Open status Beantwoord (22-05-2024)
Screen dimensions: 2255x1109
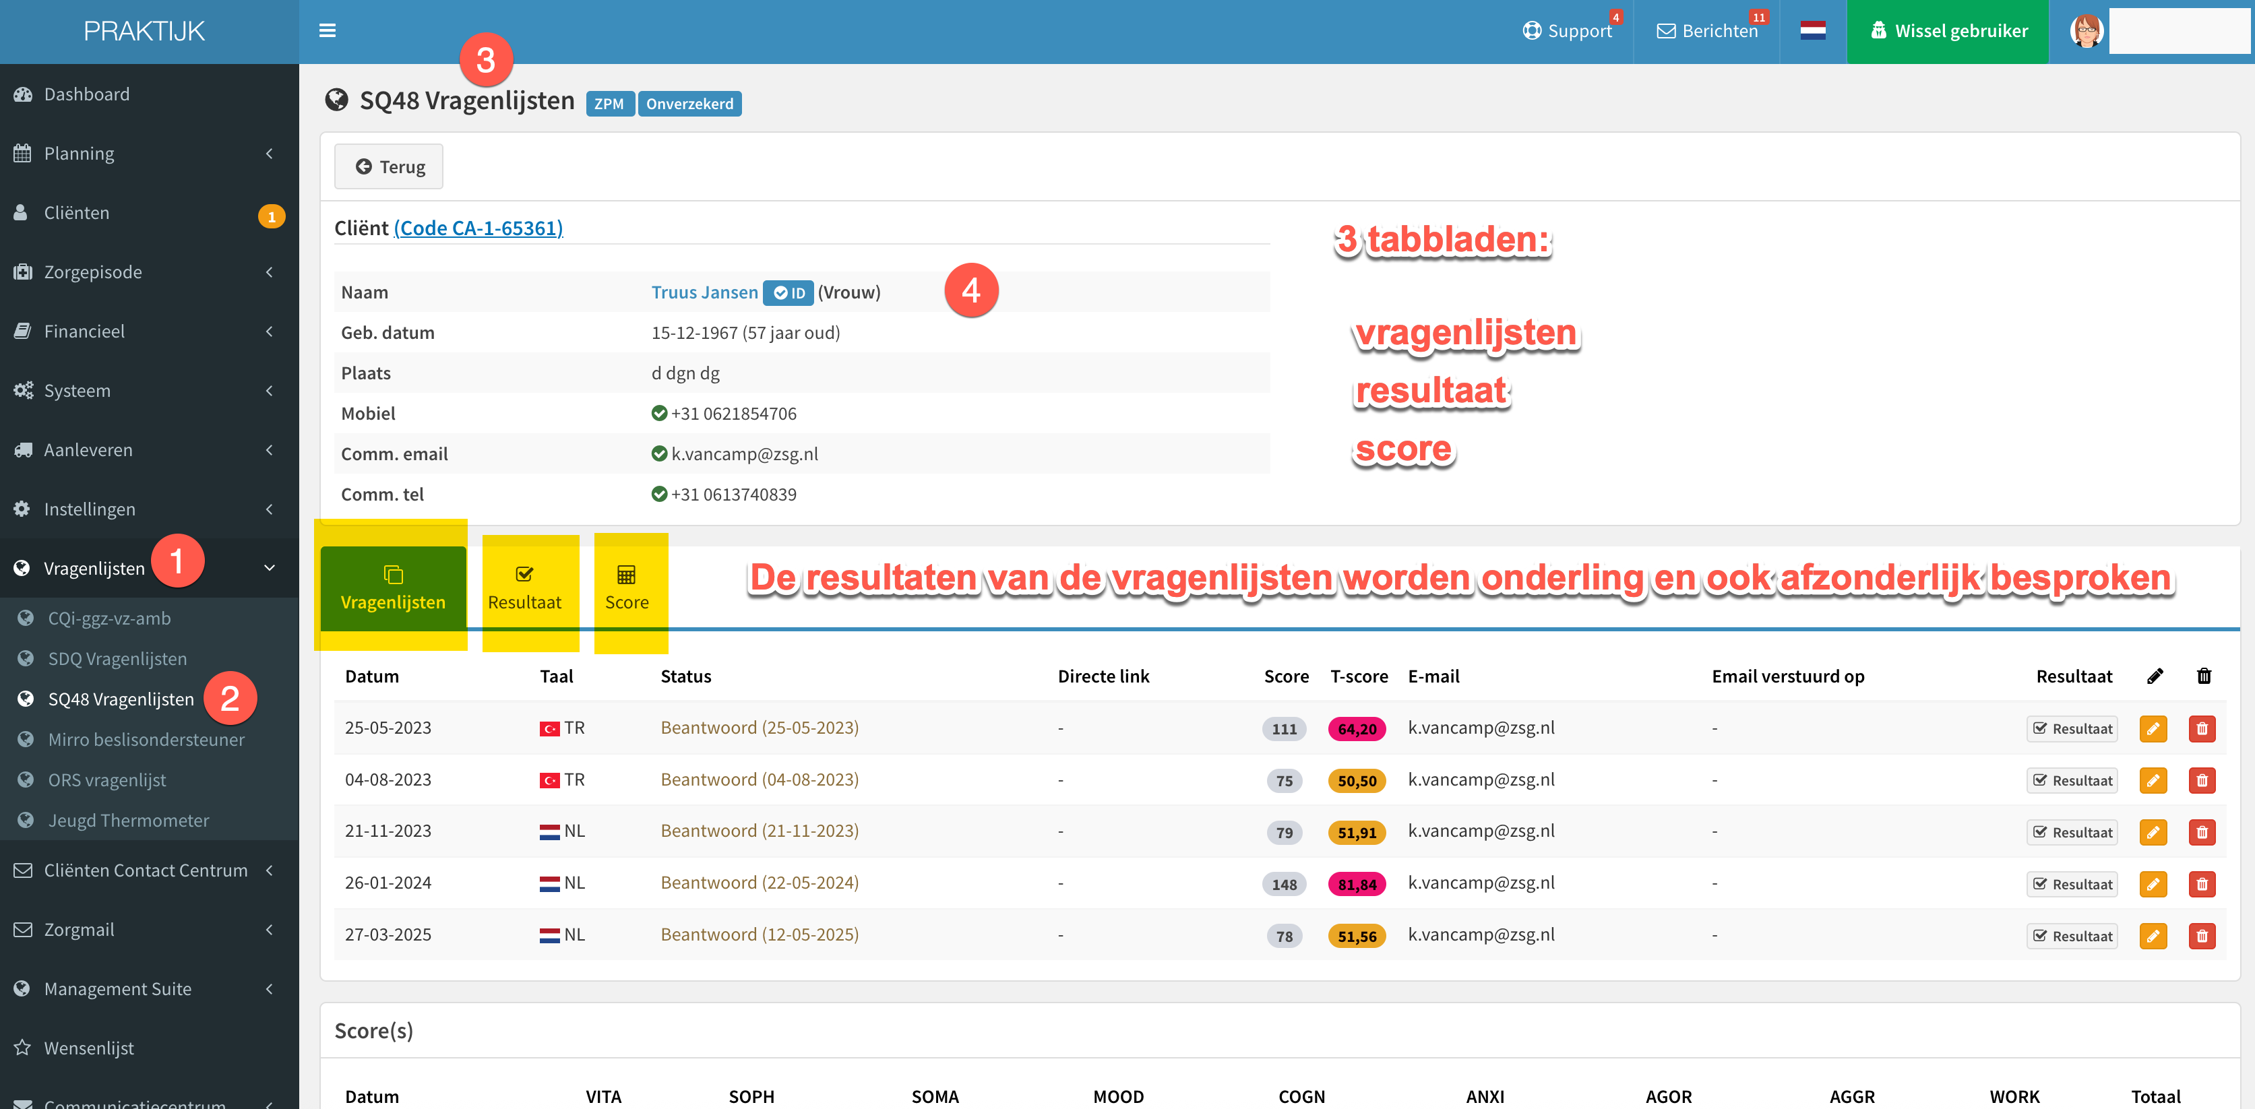[760, 883]
